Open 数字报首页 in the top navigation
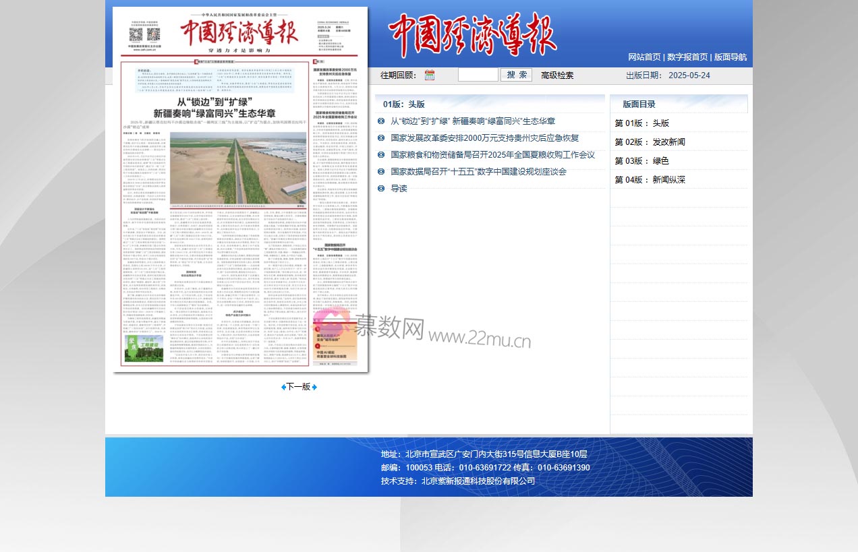This screenshot has width=858, height=552. point(686,57)
